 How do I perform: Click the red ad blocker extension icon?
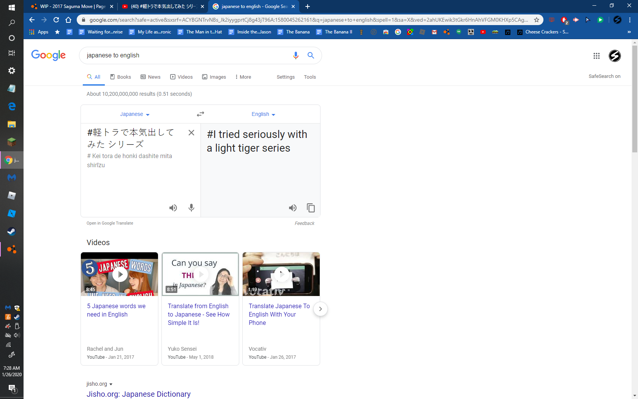pos(564,20)
